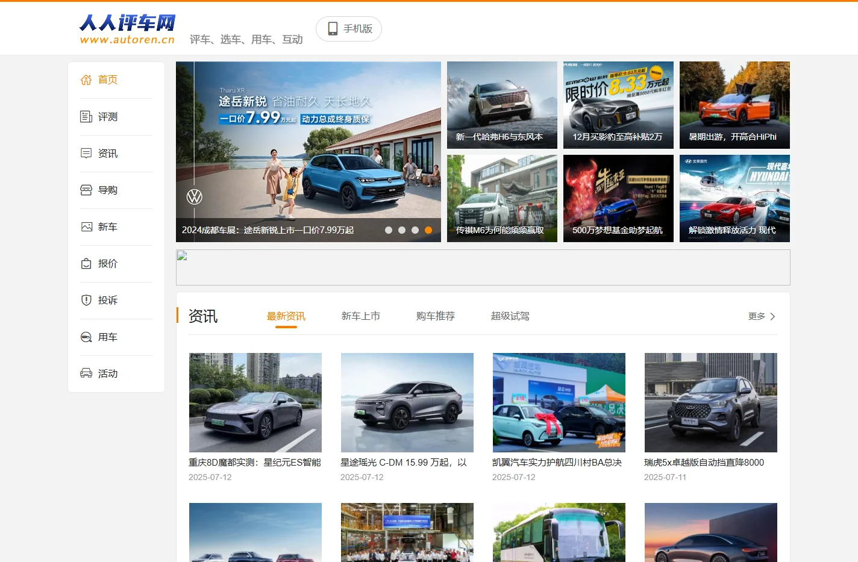
Task: Open the 新一代哈弗H6与东风本 thumbnail
Action: point(502,105)
